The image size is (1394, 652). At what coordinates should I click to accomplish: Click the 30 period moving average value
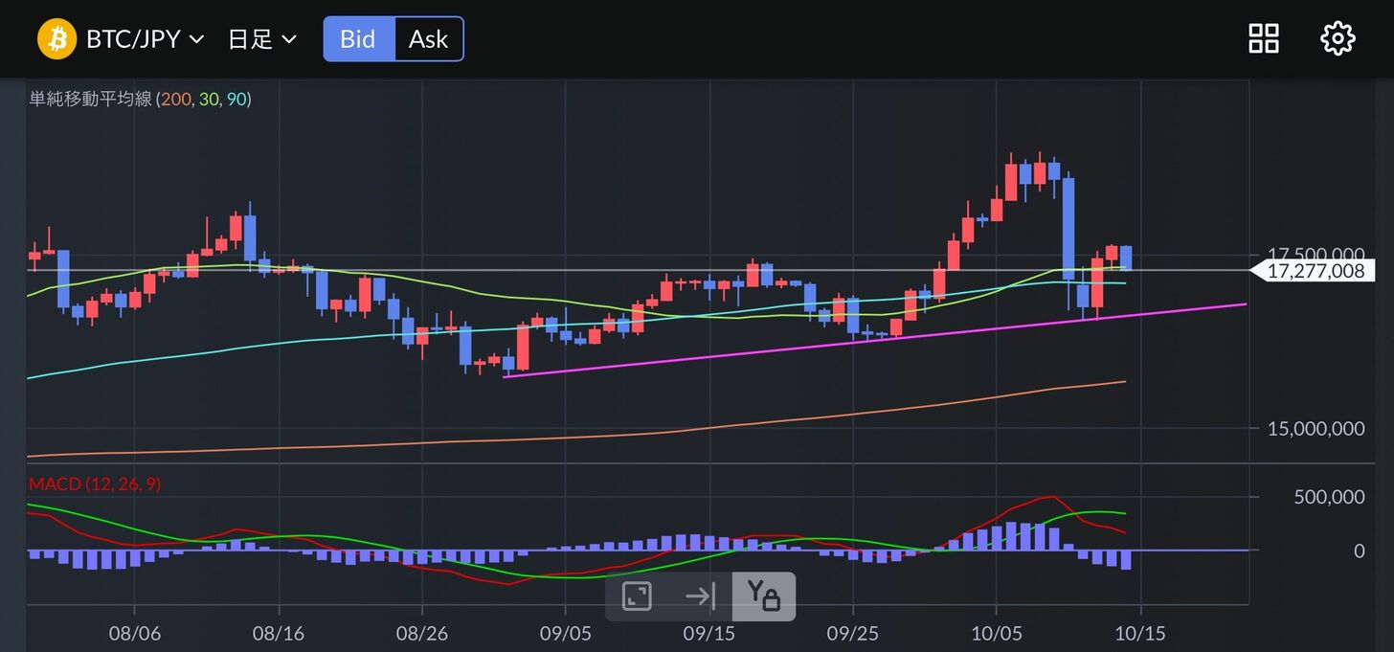[x=209, y=100]
